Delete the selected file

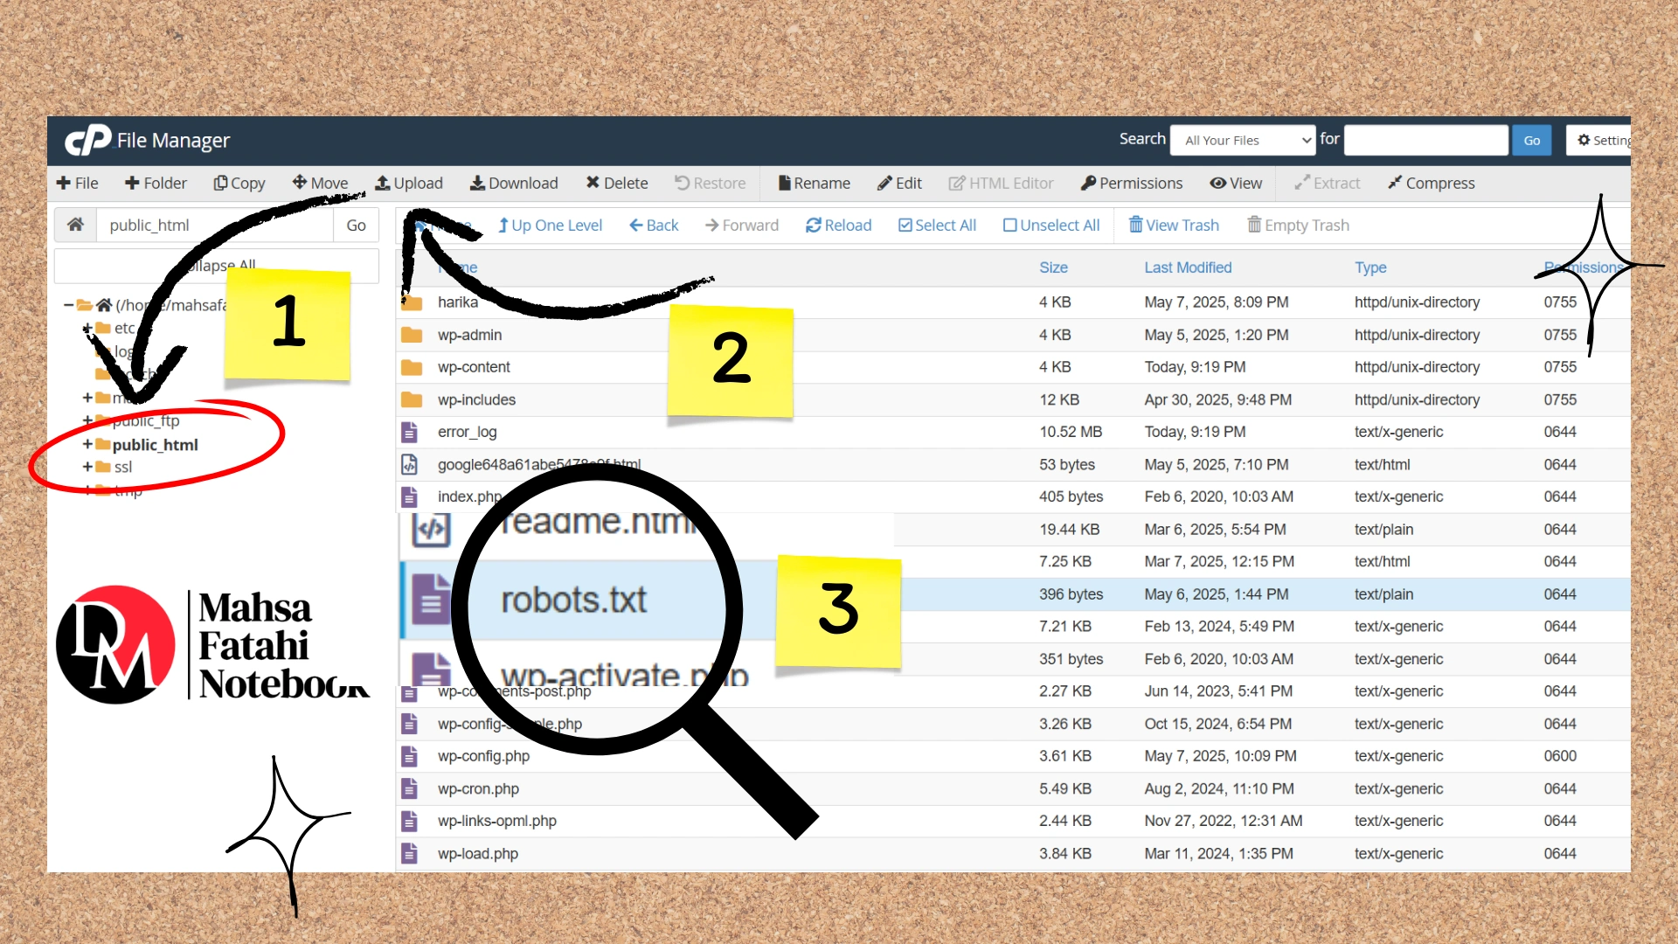617,183
